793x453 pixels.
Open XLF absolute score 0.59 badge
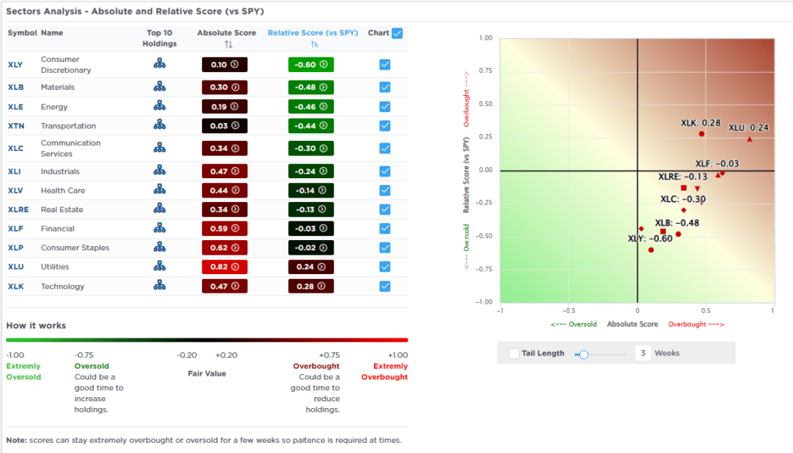click(225, 228)
